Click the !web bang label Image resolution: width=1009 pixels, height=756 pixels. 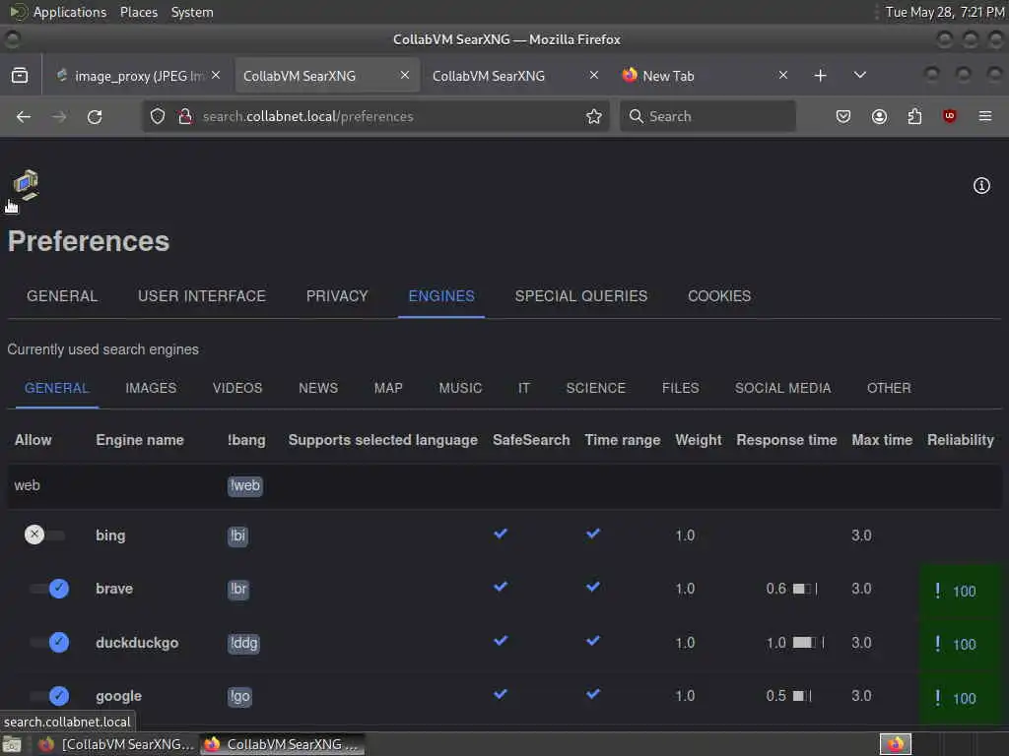[x=244, y=485]
